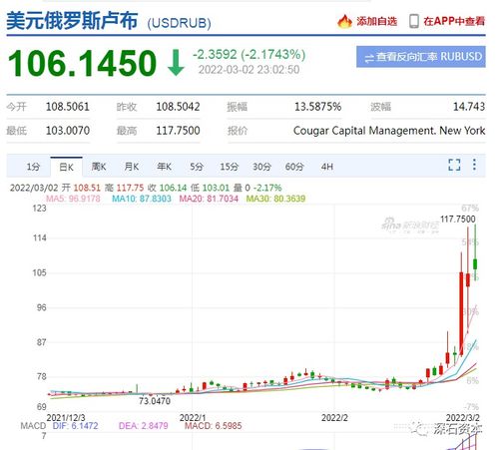Click the green down arrow indicator
This screenshot has height=450, width=498.
pos(176,63)
